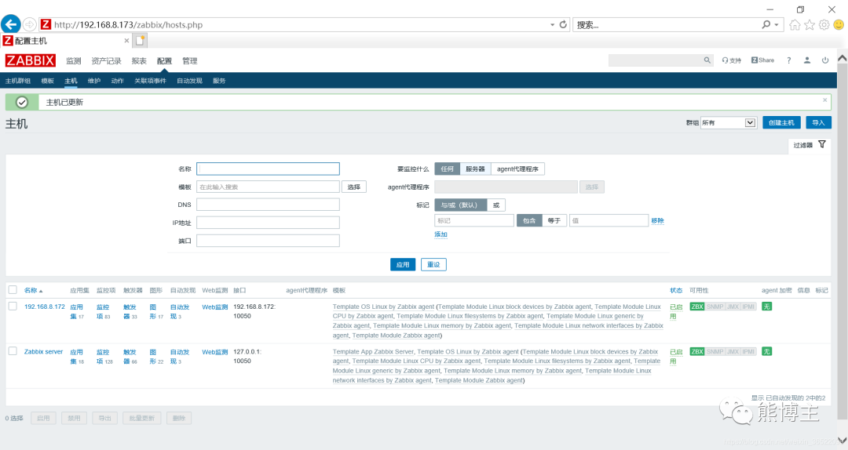Go to 主机群组 submenu
This screenshot has width=848, height=450.
coord(18,81)
